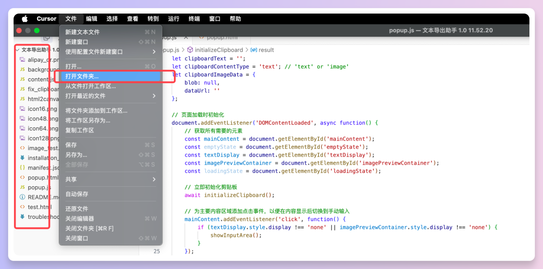Click the Apple logo in menu bar
This screenshot has width=543, height=269.
(25, 19)
